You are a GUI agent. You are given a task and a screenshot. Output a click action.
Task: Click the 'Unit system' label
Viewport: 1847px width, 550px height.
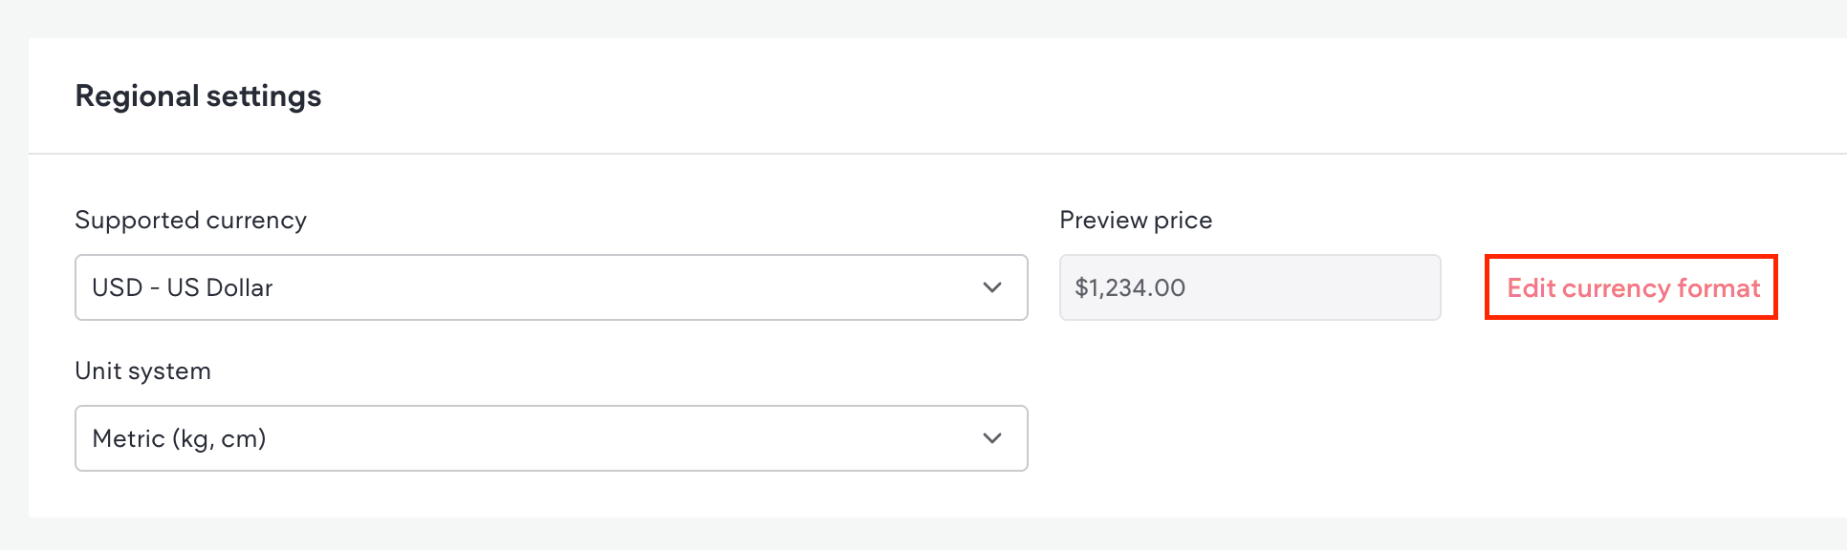(142, 371)
